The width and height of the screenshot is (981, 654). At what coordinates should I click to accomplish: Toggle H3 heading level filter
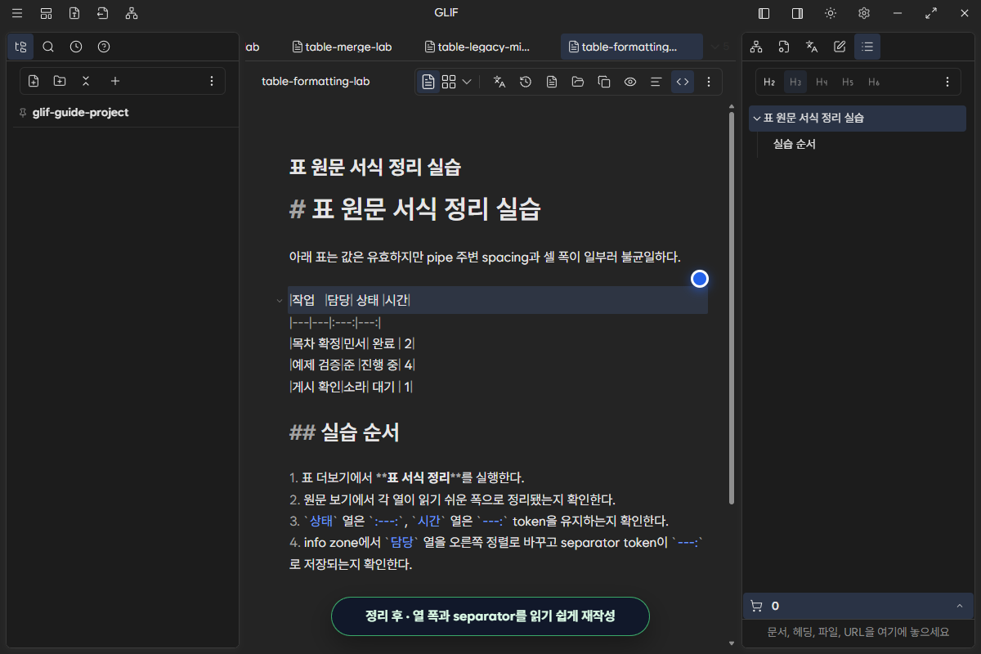coord(795,82)
